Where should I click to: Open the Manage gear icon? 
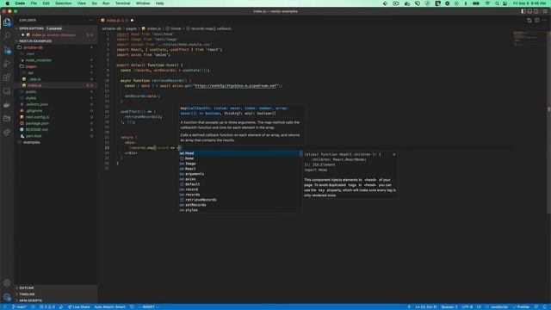pos(7,297)
